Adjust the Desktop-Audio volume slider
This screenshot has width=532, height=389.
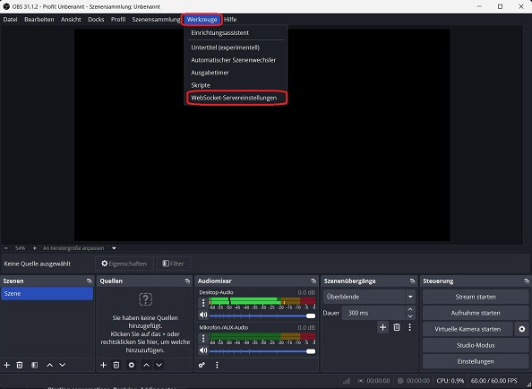point(262,316)
